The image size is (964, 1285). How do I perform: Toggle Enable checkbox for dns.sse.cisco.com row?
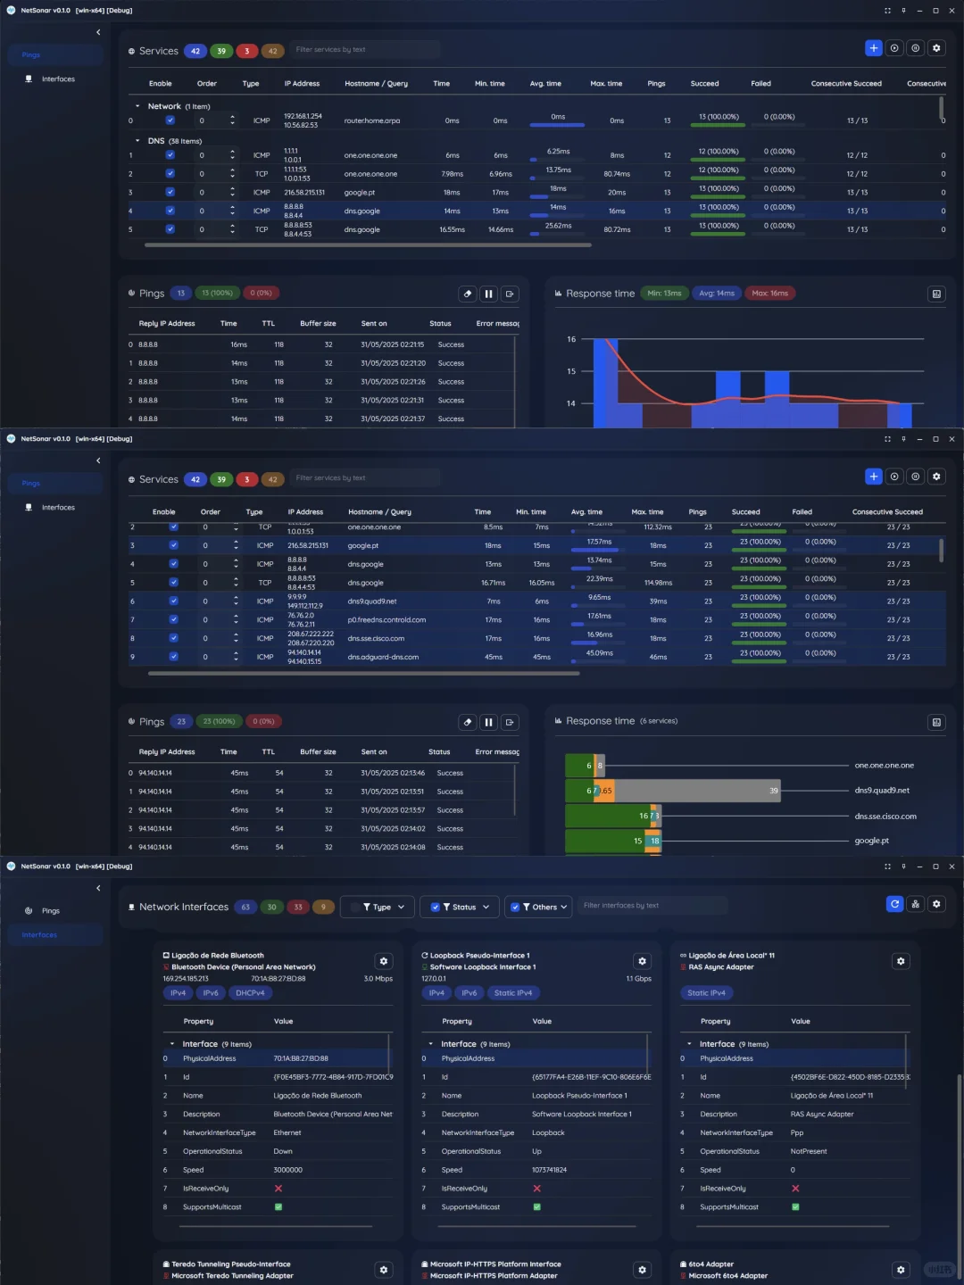(173, 638)
